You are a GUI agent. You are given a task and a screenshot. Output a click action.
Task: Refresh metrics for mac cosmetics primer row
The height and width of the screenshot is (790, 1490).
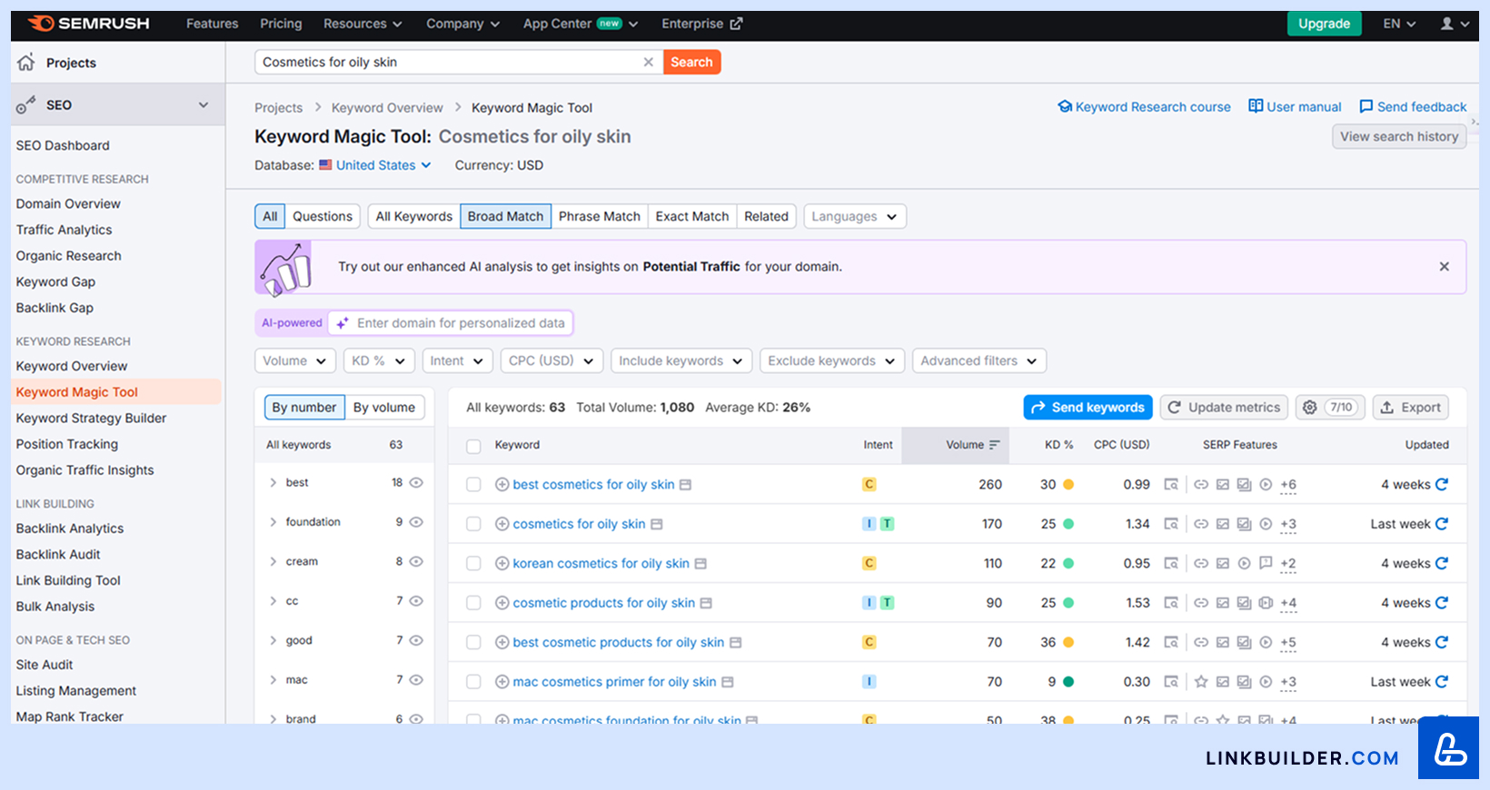tap(1442, 682)
